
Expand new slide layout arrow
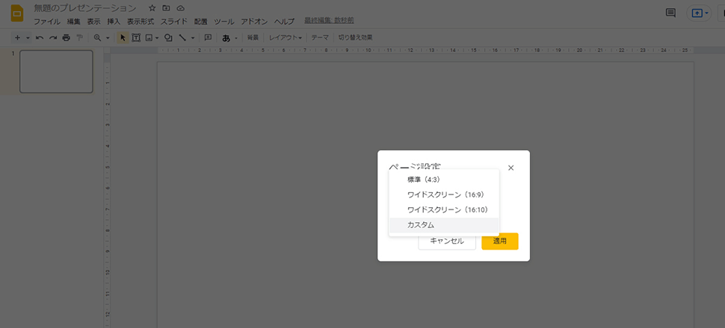point(28,38)
